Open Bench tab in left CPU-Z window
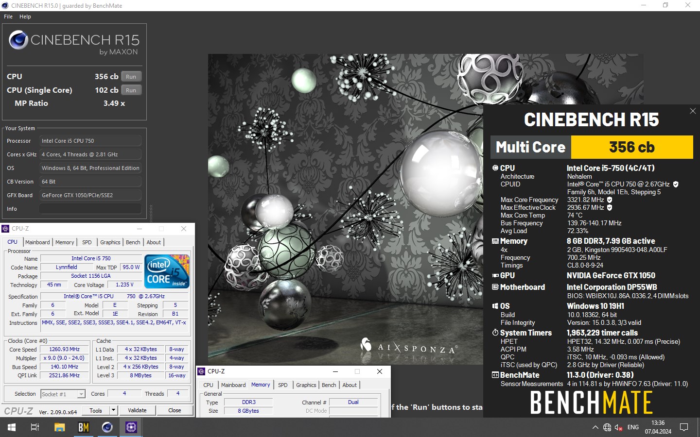The width and height of the screenshot is (700, 437). click(x=133, y=242)
